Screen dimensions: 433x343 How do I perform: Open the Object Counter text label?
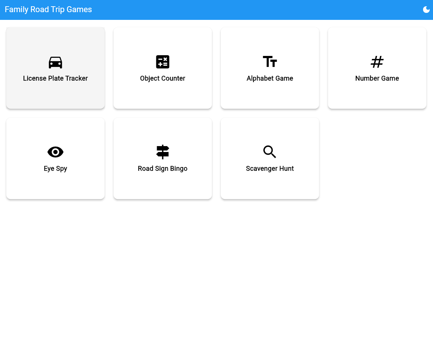[x=163, y=78]
